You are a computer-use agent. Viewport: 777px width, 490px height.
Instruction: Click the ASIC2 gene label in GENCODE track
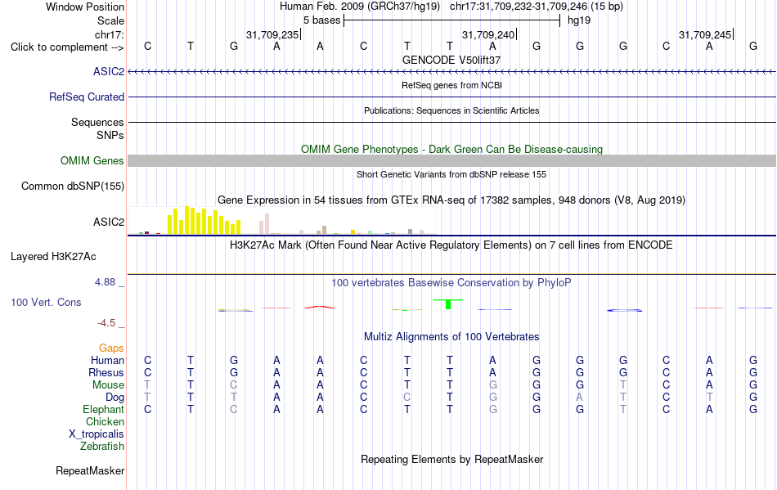[x=109, y=72]
